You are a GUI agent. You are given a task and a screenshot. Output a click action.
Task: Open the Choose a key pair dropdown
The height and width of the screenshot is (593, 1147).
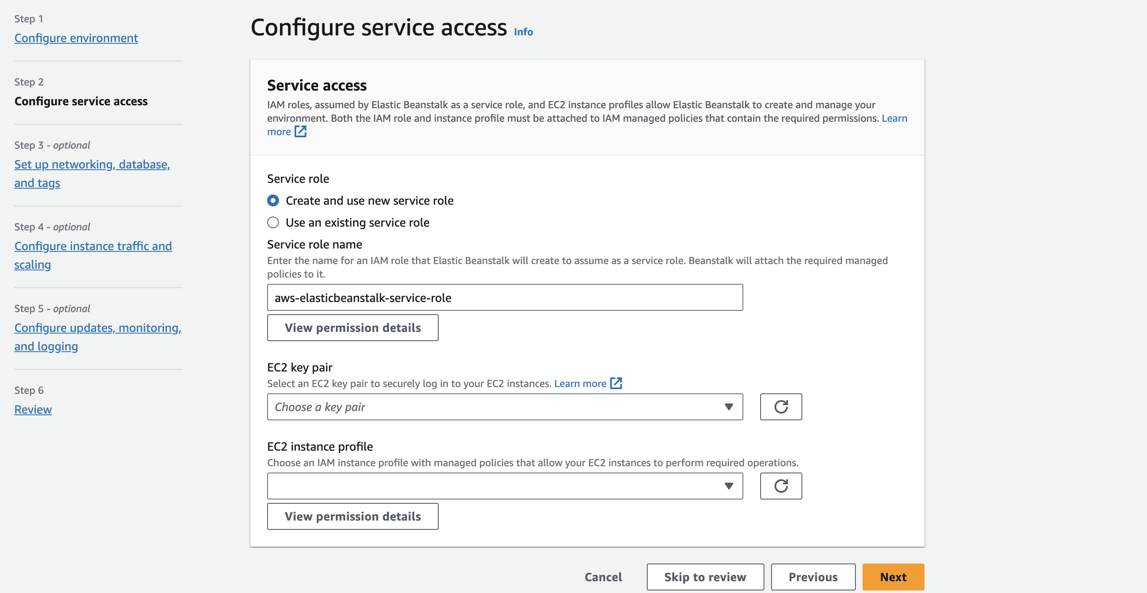pyautogui.click(x=504, y=406)
